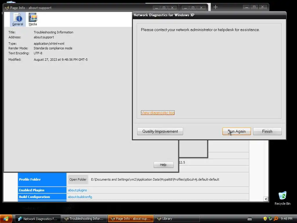The height and width of the screenshot is (223, 297).
Task: Click the yellow security shield tray icon
Action: click(265, 219)
